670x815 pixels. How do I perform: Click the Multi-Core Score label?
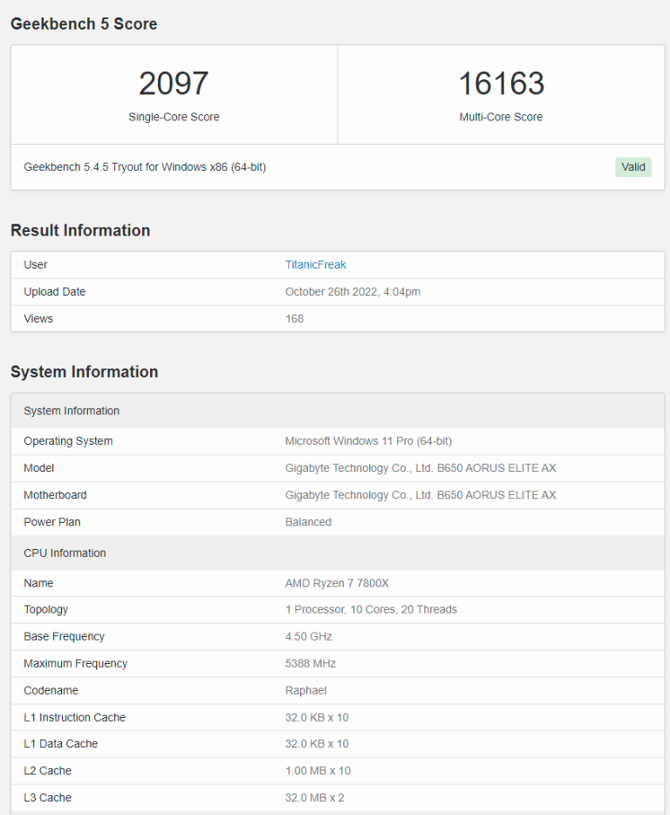click(501, 117)
